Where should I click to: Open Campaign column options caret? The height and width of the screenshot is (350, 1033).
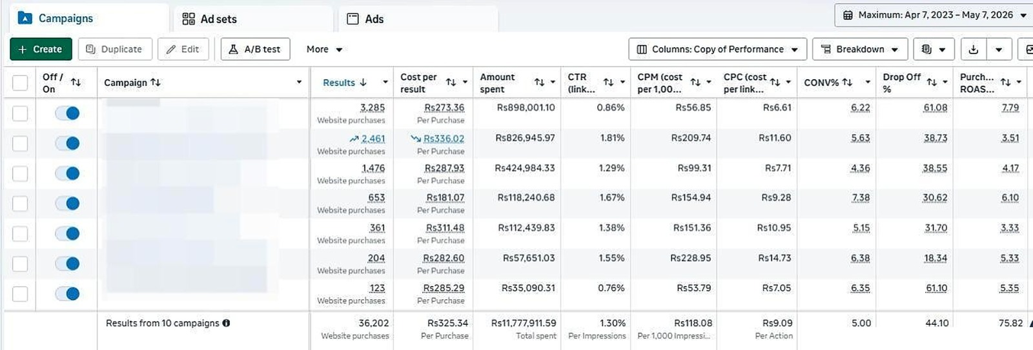tap(299, 83)
